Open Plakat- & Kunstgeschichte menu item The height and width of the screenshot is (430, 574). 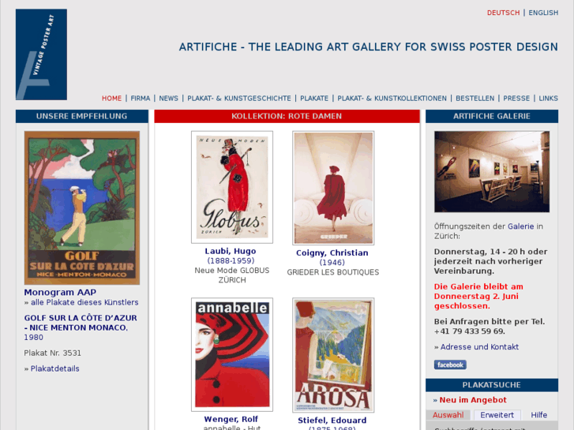[239, 99]
